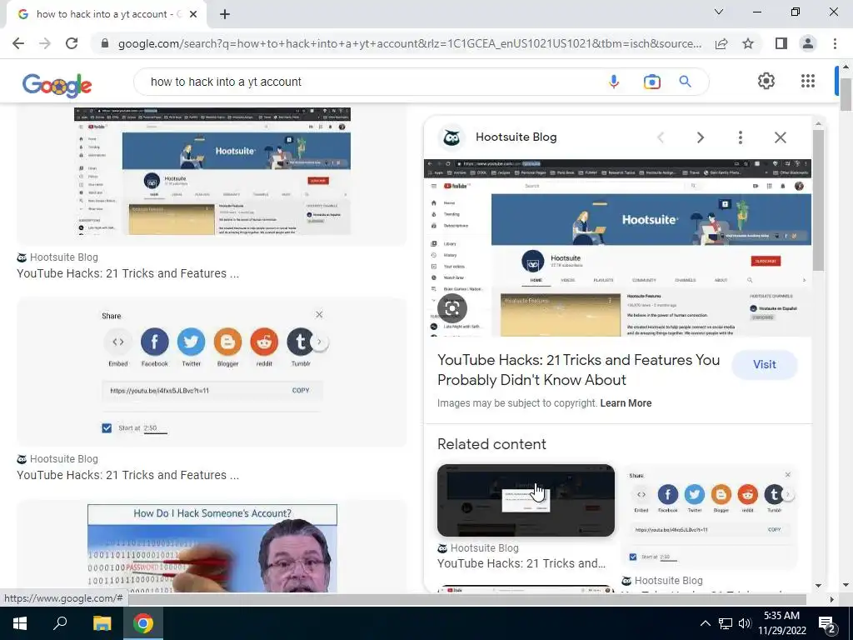This screenshot has height=640, width=853.
Task: Click the related content 'YouTube Hacks: 21 Tricks and...' link
Action: [521, 563]
